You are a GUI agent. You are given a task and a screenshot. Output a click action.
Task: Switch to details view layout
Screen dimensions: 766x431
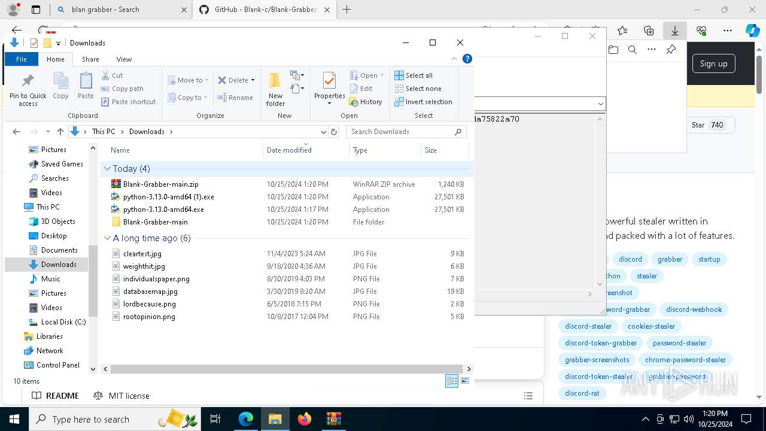[x=452, y=381]
